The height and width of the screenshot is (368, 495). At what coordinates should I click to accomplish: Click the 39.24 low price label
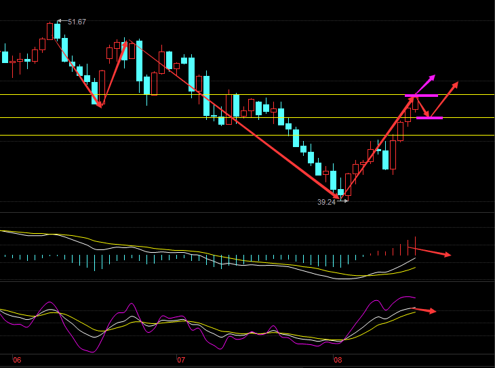click(326, 202)
